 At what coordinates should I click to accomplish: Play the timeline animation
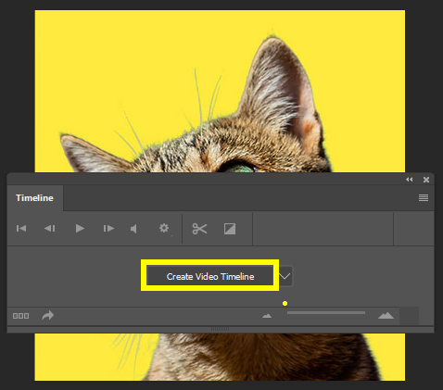(80, 229)
